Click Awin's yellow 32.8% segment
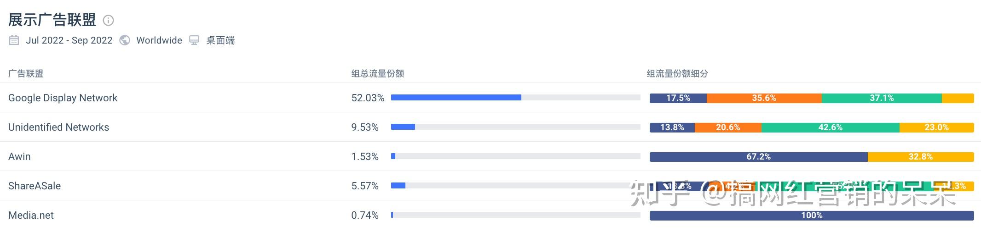This screenshot has width=981, height=232. tap(920, 157)
